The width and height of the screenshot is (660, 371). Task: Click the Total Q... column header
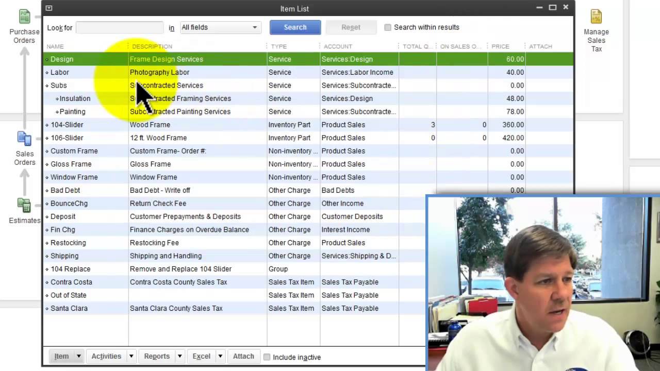click(418, 46)
